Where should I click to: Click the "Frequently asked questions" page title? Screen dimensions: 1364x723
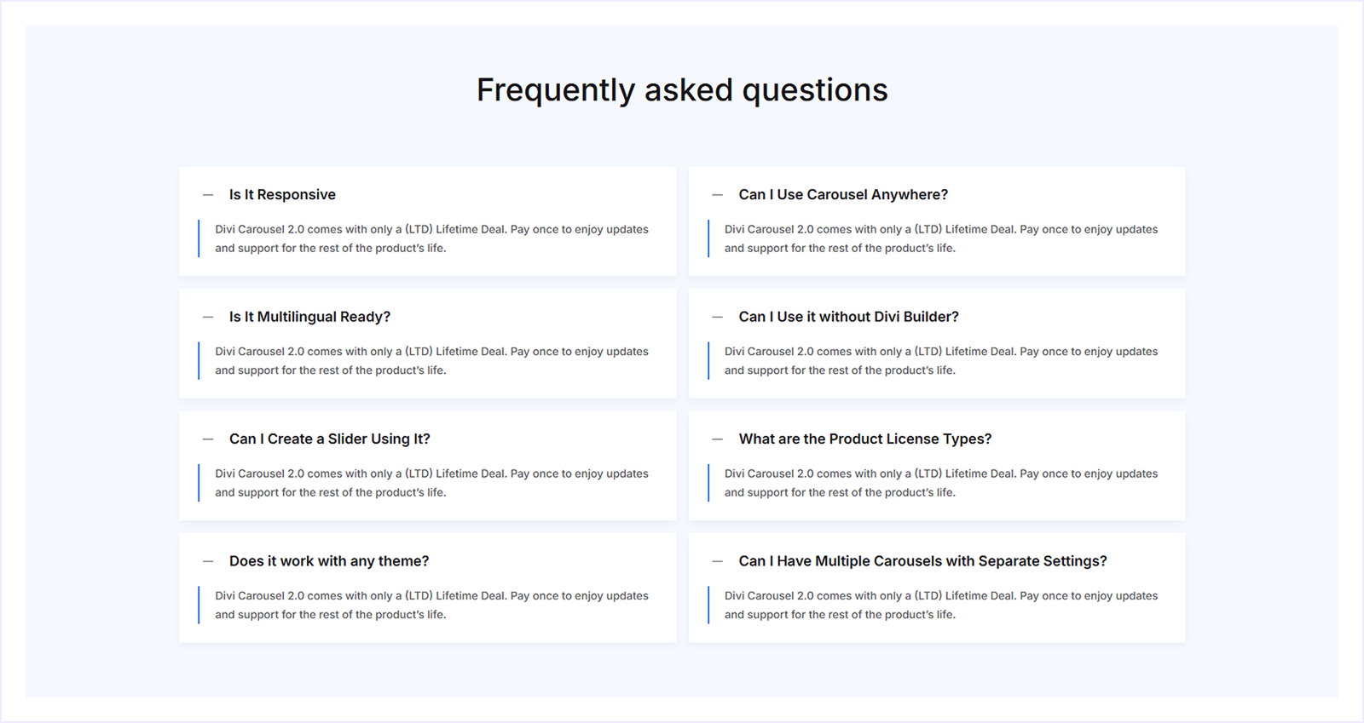[x=682, y=89]
